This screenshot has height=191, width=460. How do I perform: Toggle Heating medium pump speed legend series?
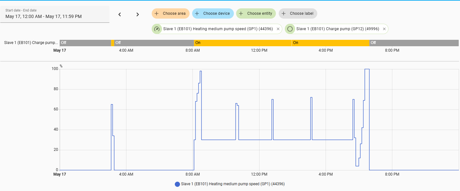pyautogui.click(x=230, y=184)
